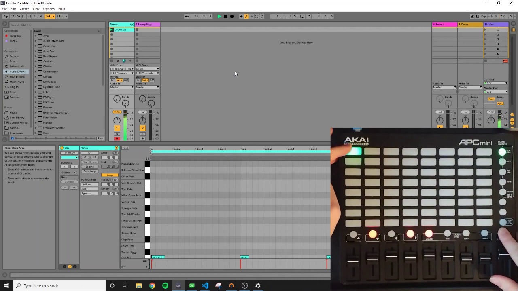Screen dimensions: 518x291
Task: Select Sounds category in browser
Action: click(x=14, y=56)
